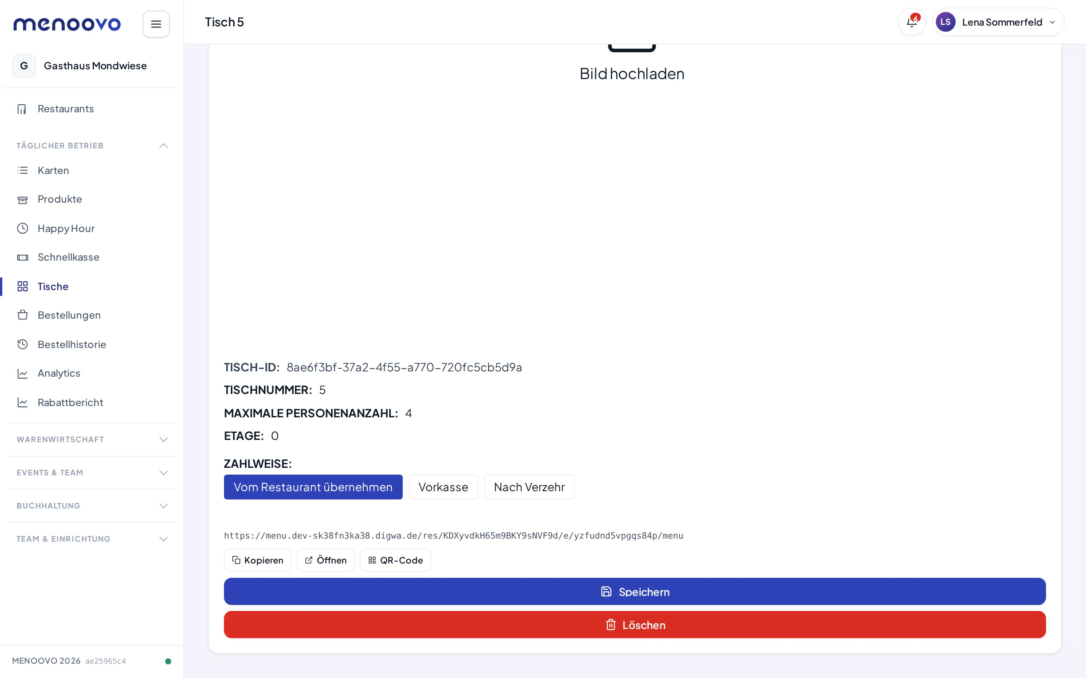Toggle the hamburger sidebar menu button

(156, 24)
